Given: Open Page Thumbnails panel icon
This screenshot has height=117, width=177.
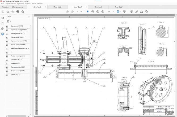Looking at the screenshot, I should tap(3, 18).
